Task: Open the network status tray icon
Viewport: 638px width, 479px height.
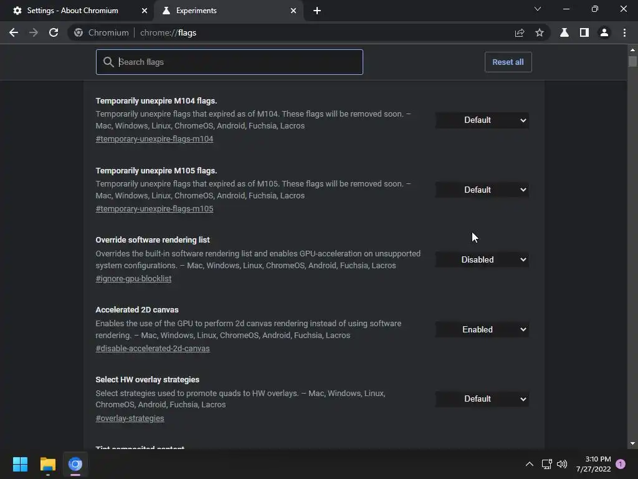Action: point(547,464)
